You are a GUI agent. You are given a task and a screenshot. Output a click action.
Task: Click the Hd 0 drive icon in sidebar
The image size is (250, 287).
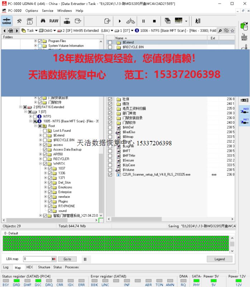click(245, 110)
